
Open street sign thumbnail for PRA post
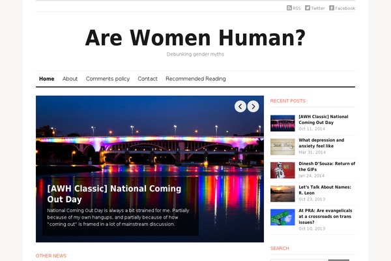tap(283, 217)
